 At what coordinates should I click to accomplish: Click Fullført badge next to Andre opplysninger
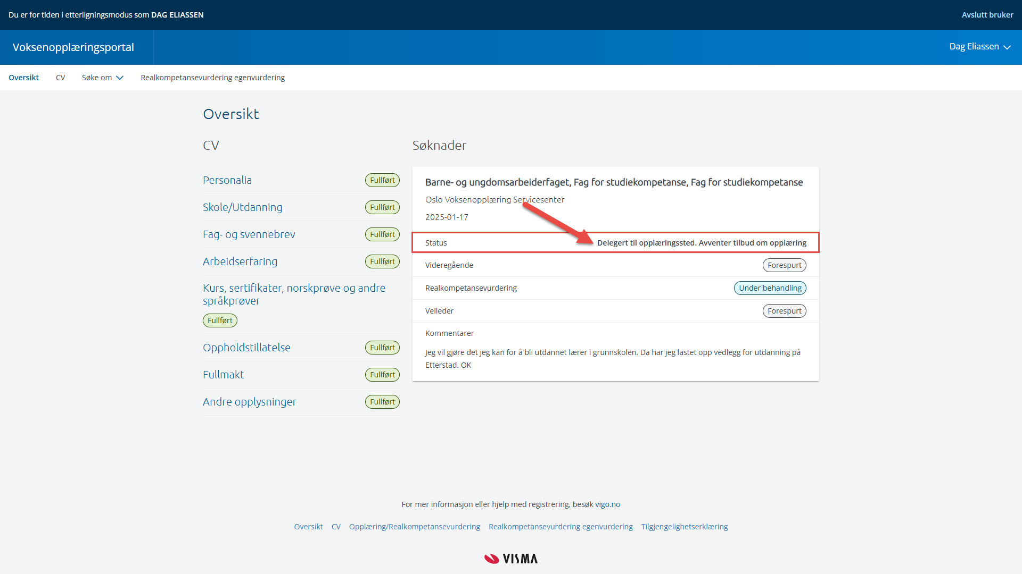click(x=382, y=402)
